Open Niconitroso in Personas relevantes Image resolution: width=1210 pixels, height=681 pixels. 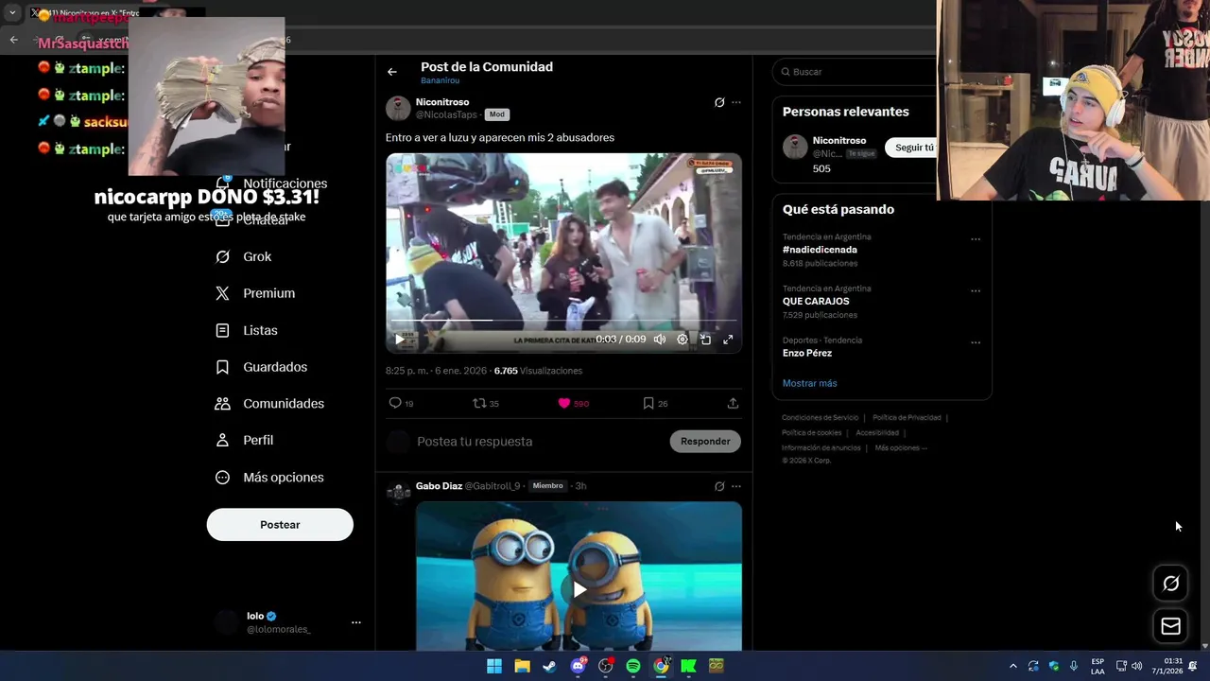(838, 141)
